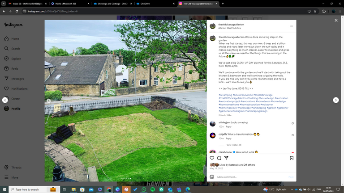Image resolution: width=344 pixels, height=193 pixels.
Task: Switch to the Drawings and Costings tab
Action: click(x=112, y=4)
